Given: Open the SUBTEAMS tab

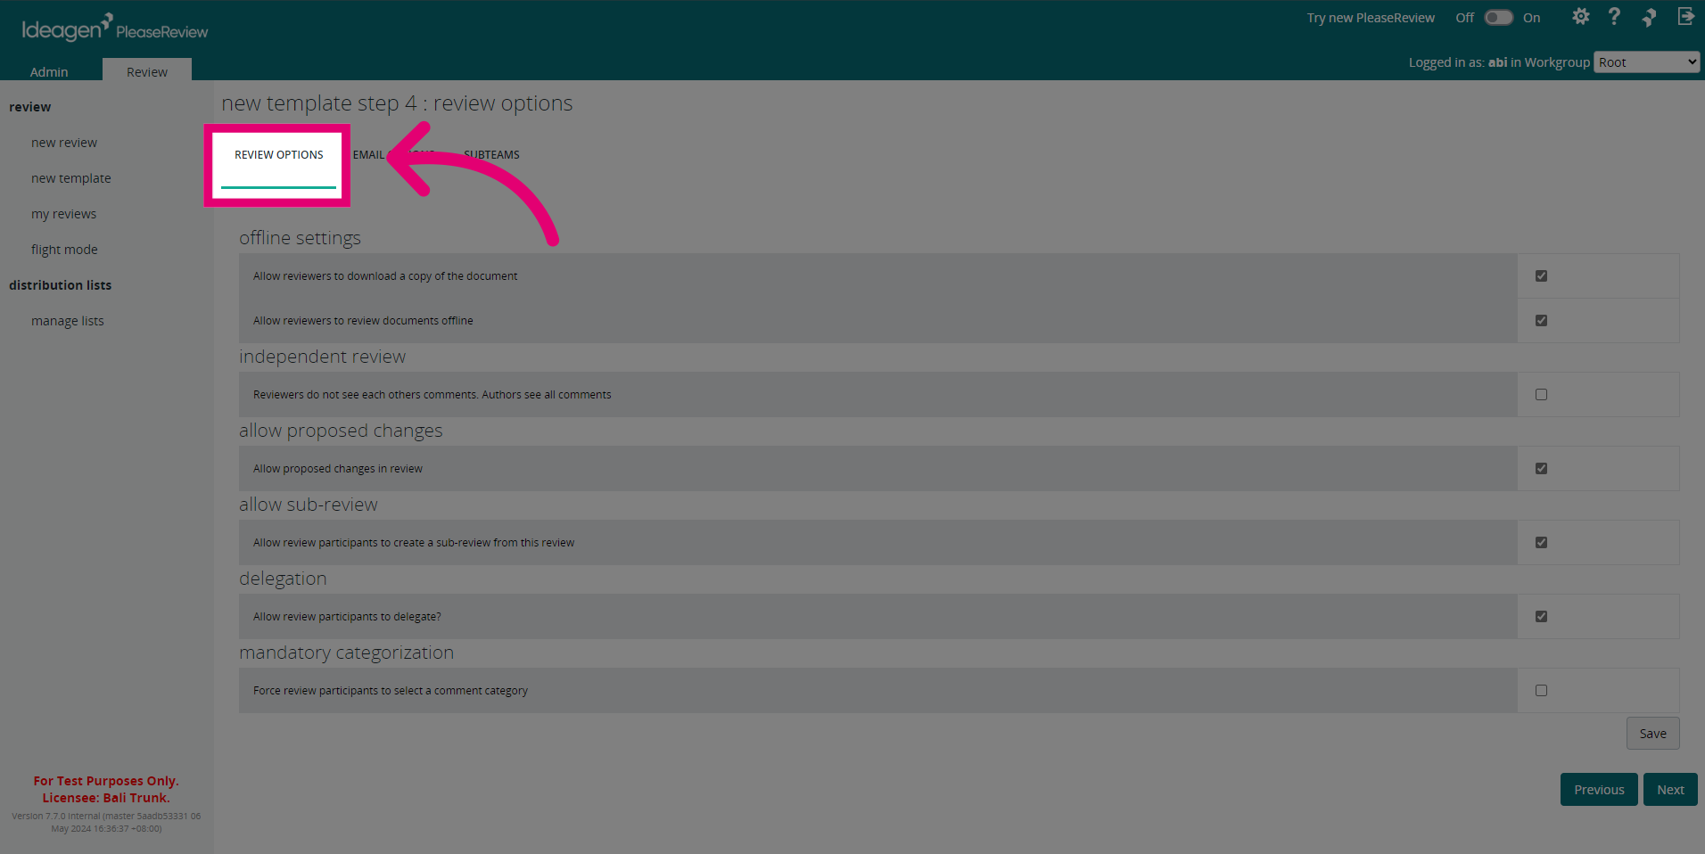Looking at the screenshot, I should pos(491,155).
